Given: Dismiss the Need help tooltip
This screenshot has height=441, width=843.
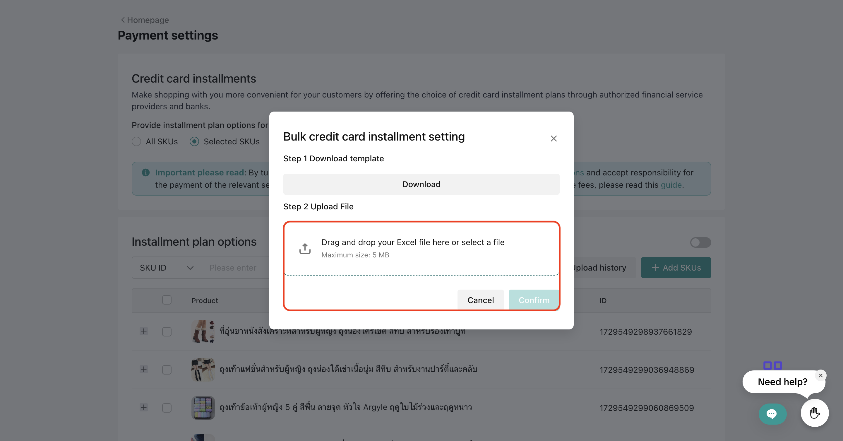Looking at the screenshot, I should coord(820,375).
